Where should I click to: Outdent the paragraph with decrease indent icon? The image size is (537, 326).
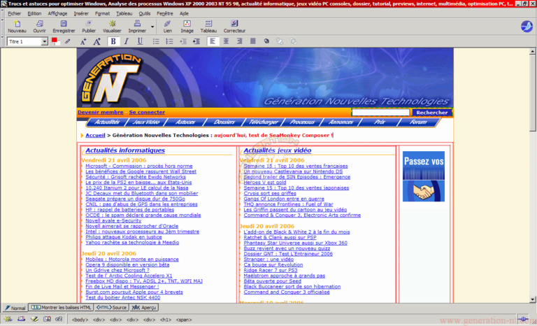(183, 41)
